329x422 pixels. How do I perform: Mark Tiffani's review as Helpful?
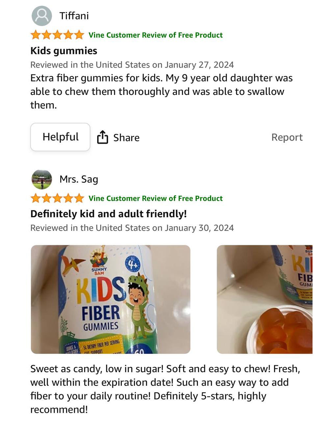[60, 137]
